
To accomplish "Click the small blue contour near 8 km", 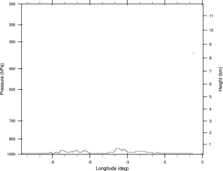I will (x=193, y=53).
